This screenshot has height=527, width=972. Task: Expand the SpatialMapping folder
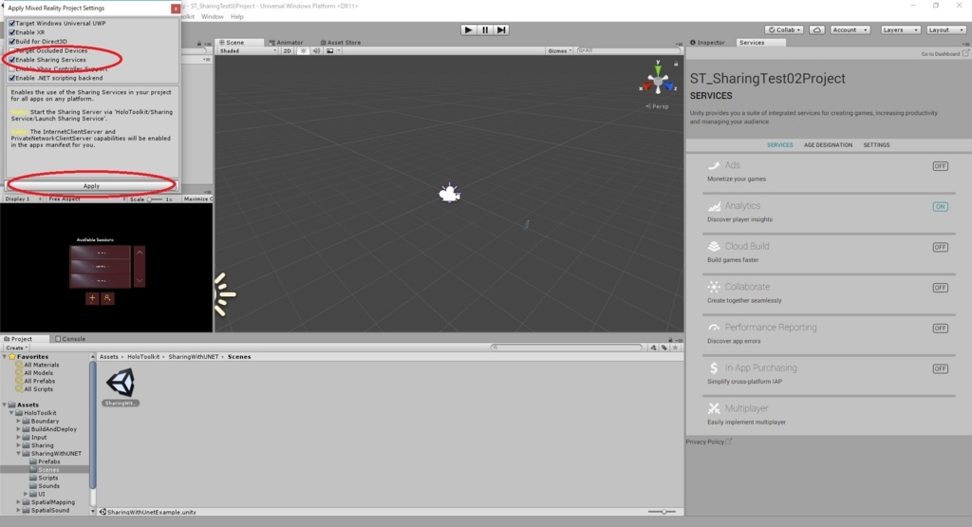(x=19, y=502)
